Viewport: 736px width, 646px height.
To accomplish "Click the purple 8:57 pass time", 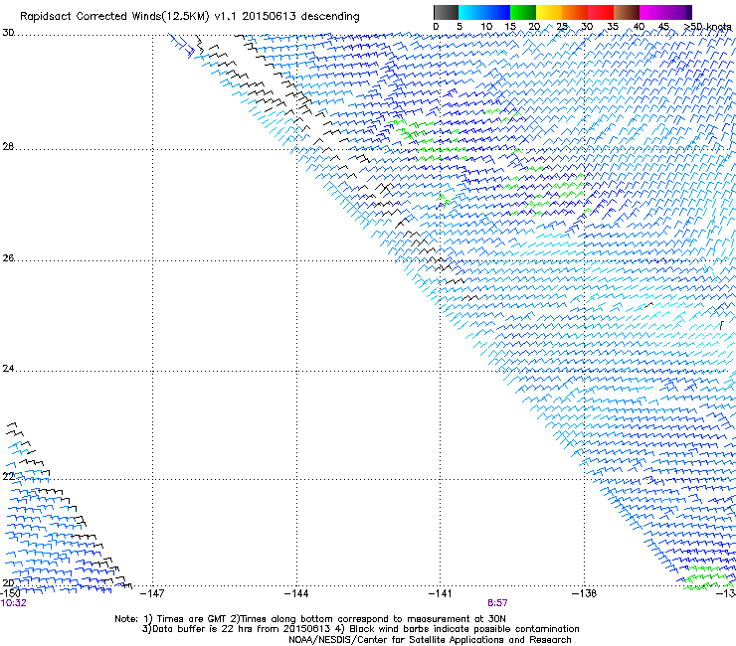I will click(497, 603).
